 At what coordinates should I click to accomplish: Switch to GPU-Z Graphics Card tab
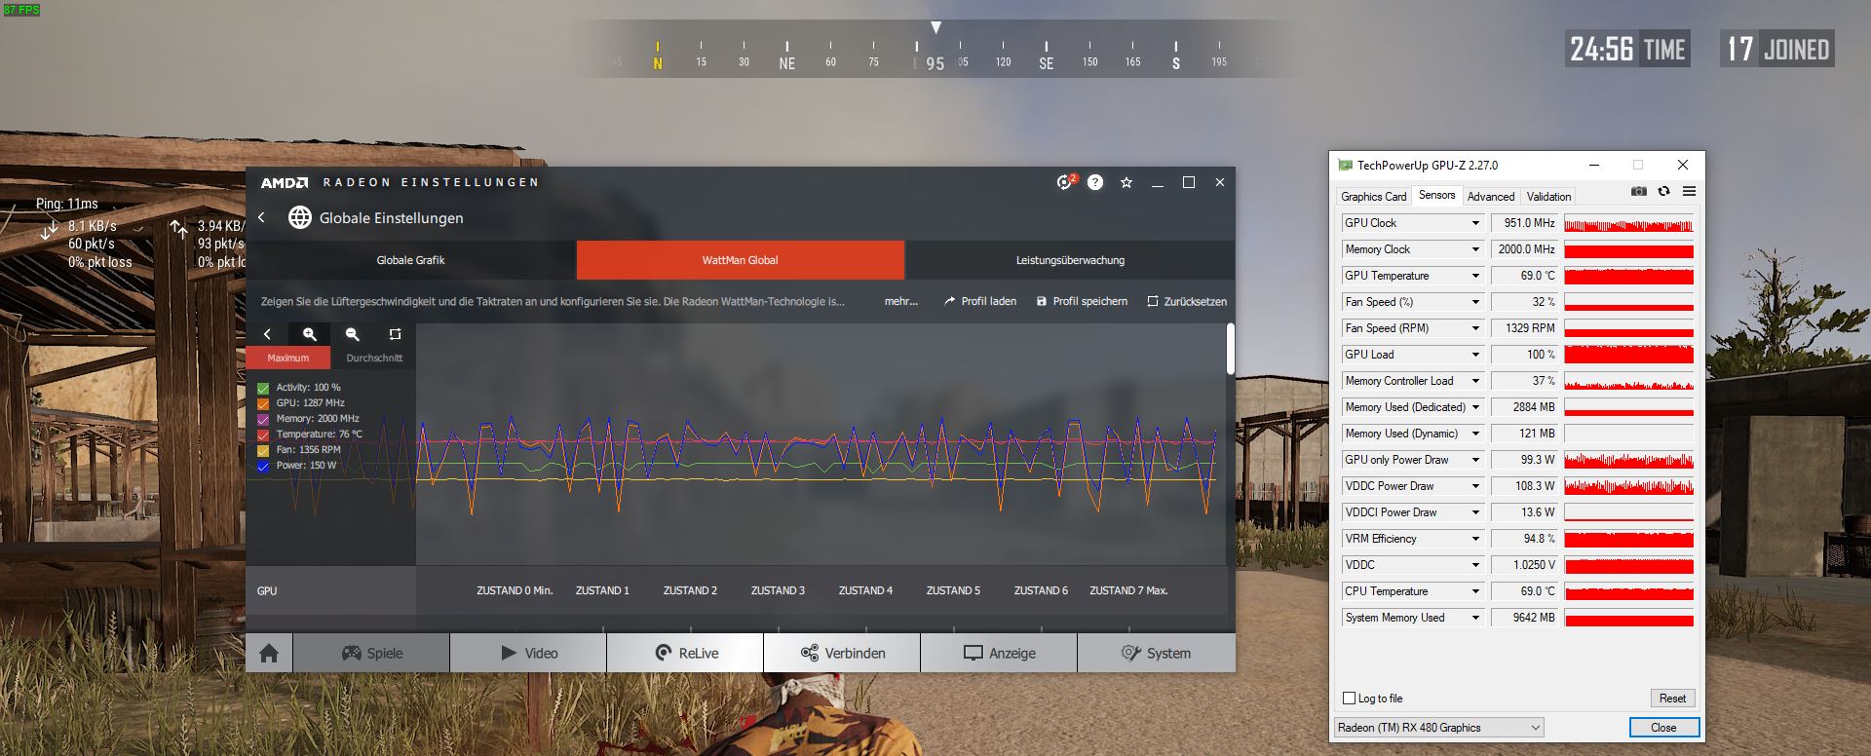coord(1373,196)
